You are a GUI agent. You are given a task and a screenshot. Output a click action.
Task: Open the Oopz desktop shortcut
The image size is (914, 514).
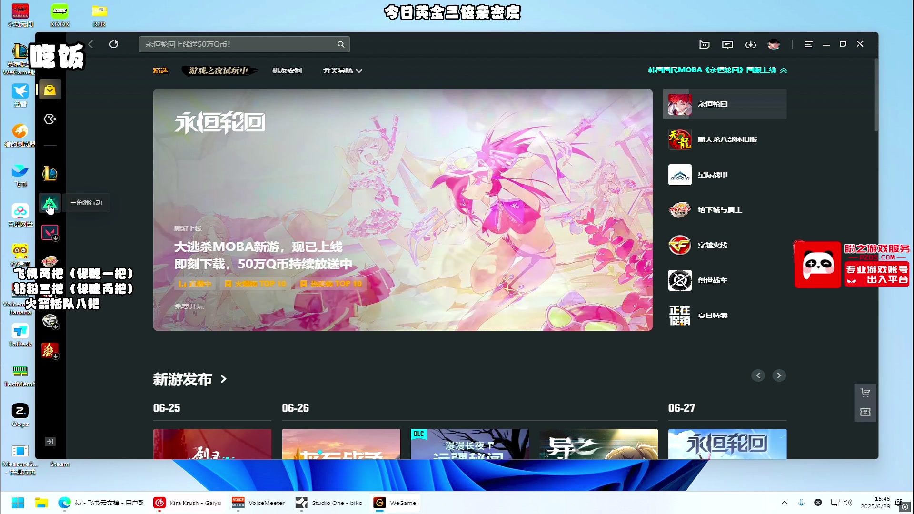click(x=20, y=415)
